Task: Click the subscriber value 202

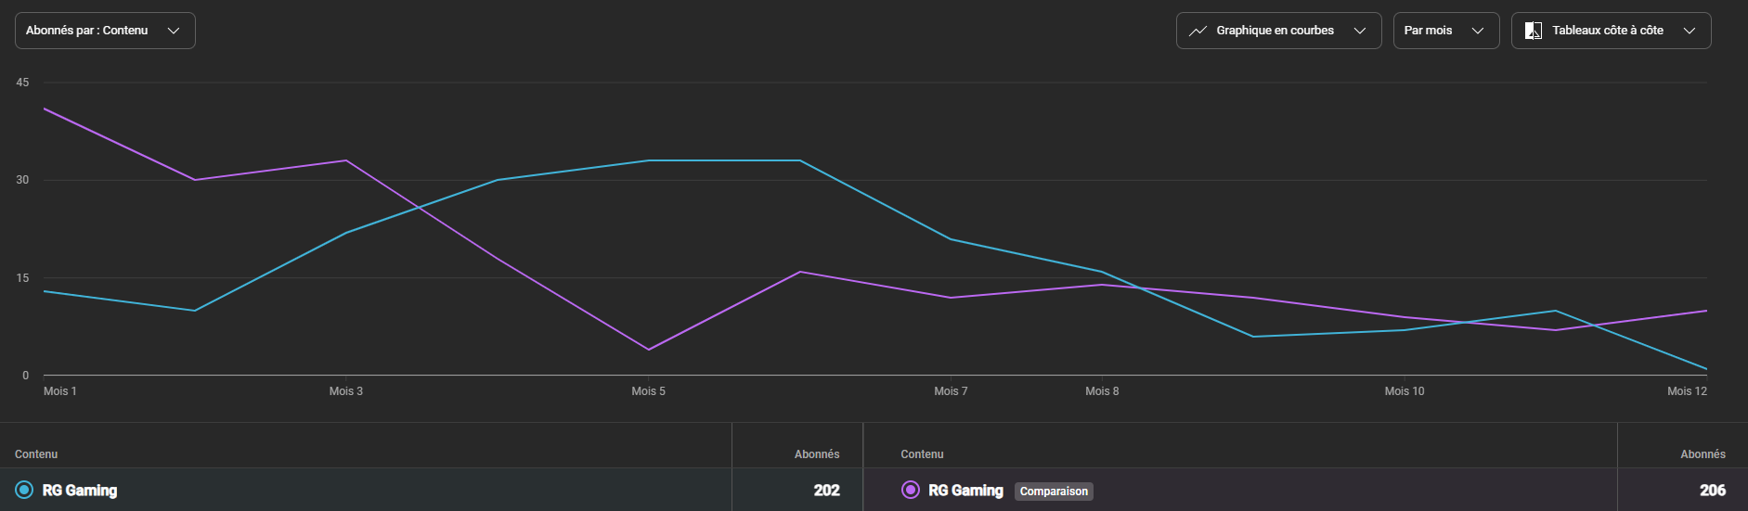Action: (827, 491)
